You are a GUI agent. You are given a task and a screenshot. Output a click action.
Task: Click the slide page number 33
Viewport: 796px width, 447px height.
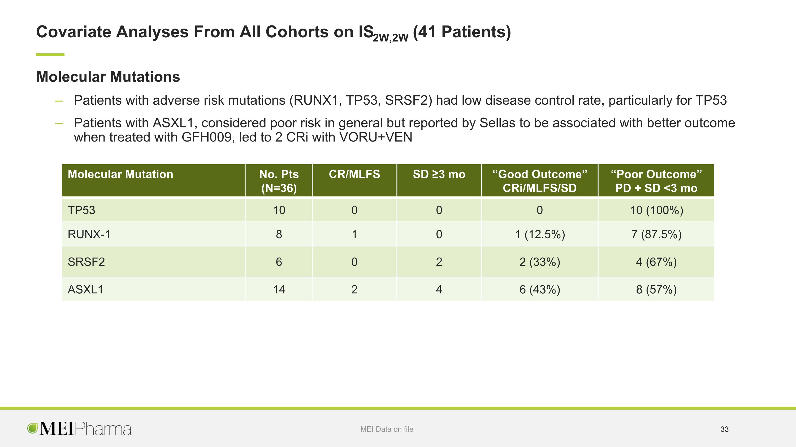[x=724, y=429]
